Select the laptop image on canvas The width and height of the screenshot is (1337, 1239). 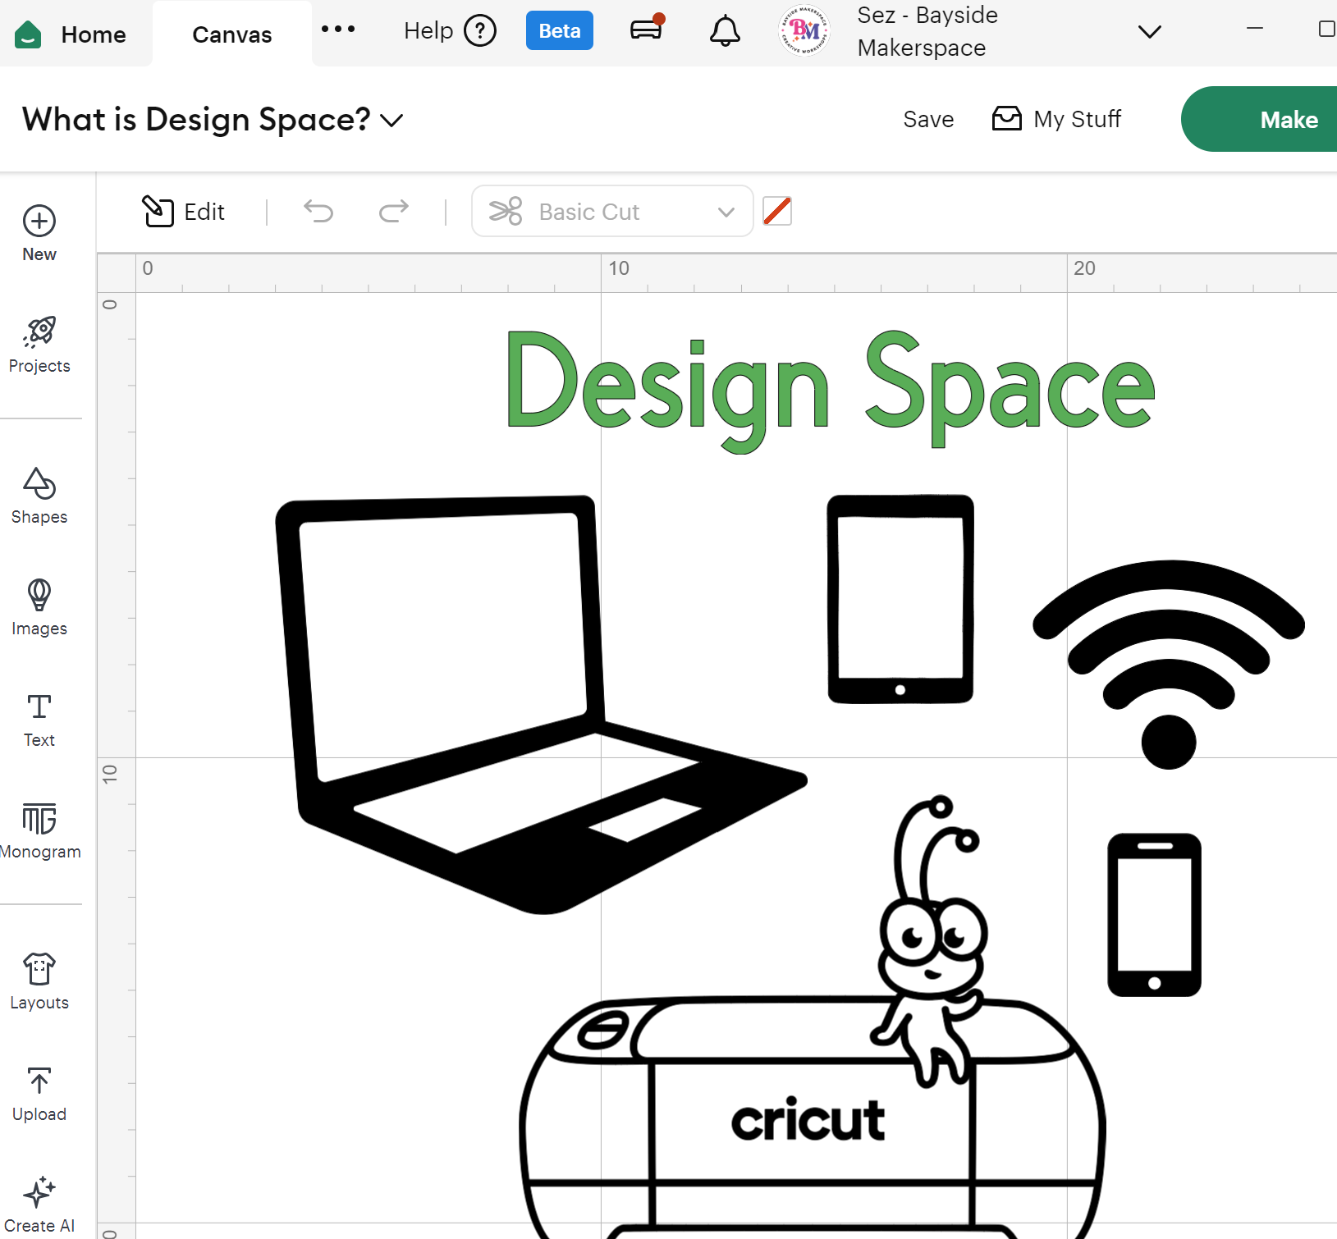point(541,704)
